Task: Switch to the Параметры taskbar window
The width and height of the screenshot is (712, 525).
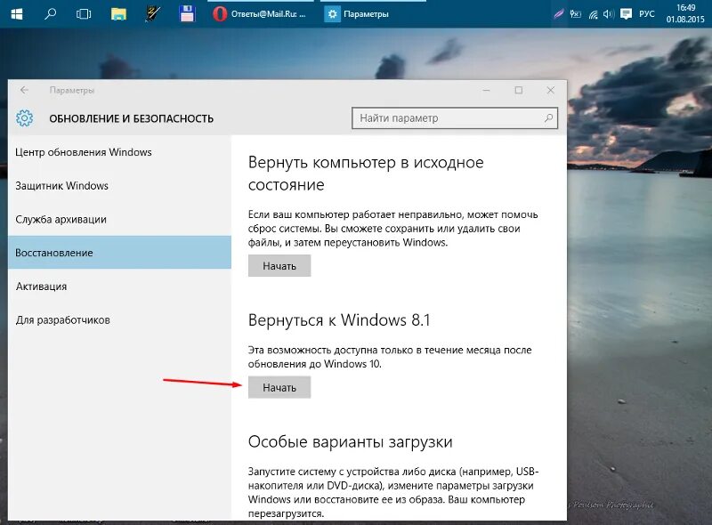Action: point(373,14)
